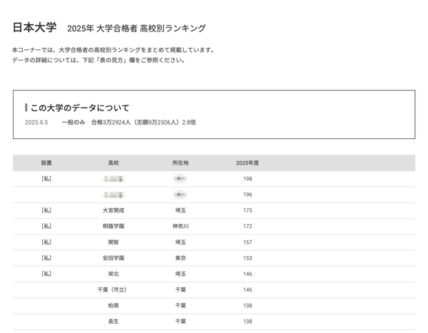The width and height of the screenshot is (428, 333).
Task: Click the 高校 column header
Action: [x=113, y=163]
